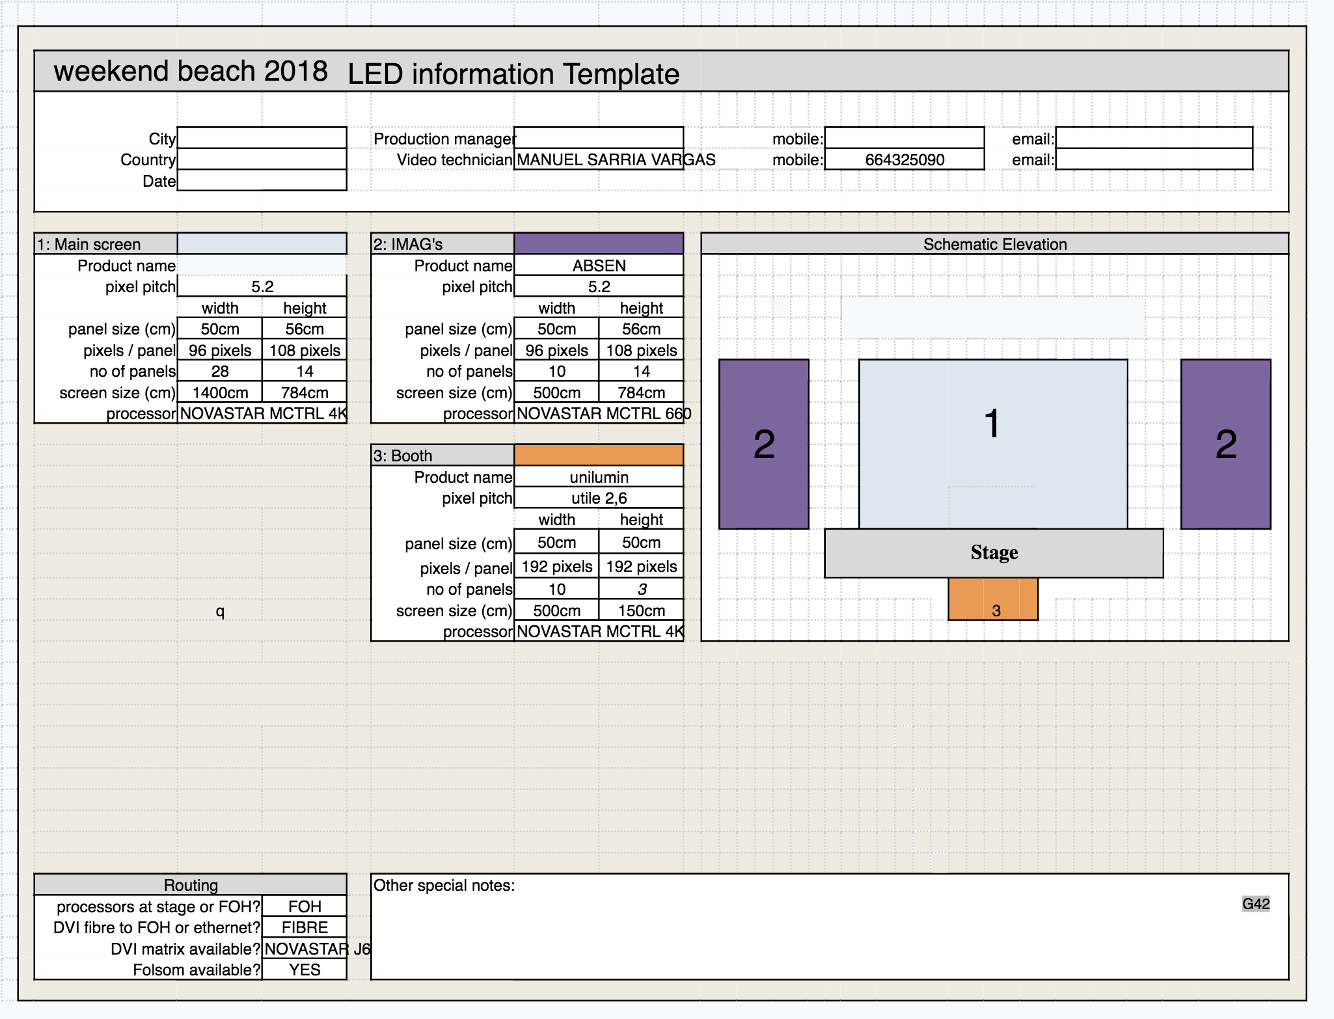Screen dimensions: 1334x1019
Task: Click the ABSEN product name cell
Action: click(598, 265)
